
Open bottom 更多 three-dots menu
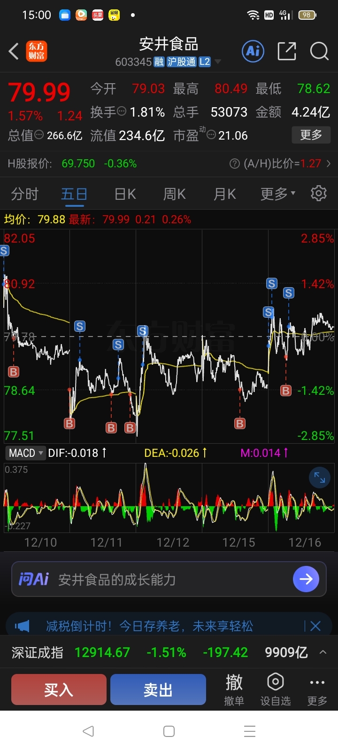[x=317, y=689]
